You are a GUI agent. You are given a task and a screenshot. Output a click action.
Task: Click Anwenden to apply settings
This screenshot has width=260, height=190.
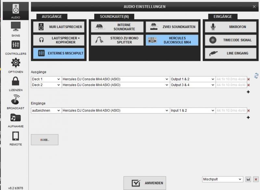[x=145, y=183]
